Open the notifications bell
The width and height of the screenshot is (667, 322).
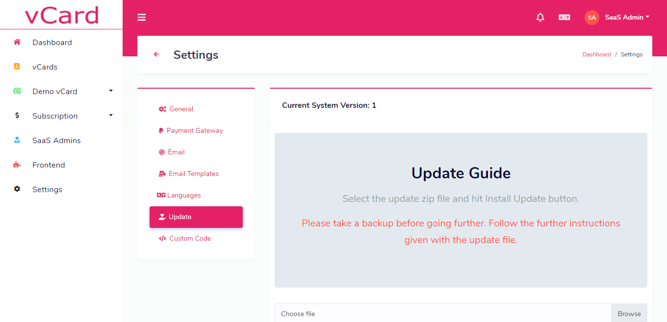[x=540, y=18]
